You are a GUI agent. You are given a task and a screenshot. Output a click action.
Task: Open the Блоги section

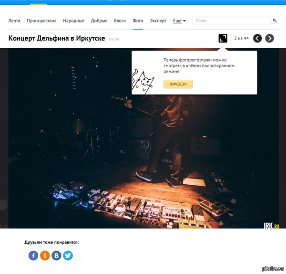coord(120,21)
